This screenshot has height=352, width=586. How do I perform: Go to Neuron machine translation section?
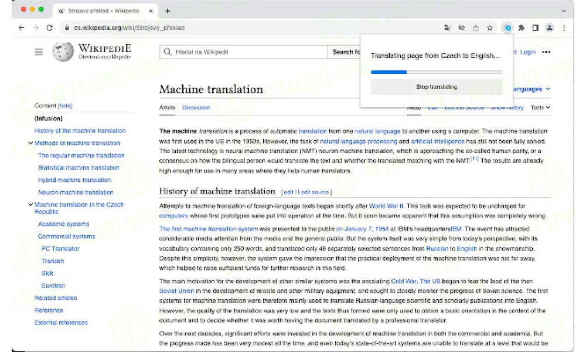click(x=76, y=192)
